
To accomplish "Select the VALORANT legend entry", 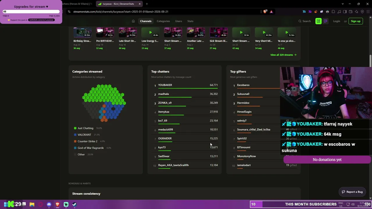I will click(87, 135).
